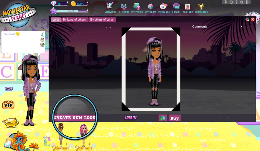Viewport: 260px width, 151px height.
Task: Toggle sound mute in top bar
Action: [x=226, y=2]
